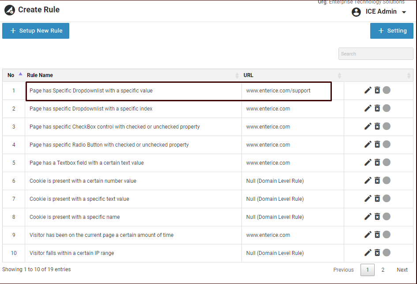Viewport: 417px width, 284px height.
Task: Click Next in the pagination
Action: (402, 270)
